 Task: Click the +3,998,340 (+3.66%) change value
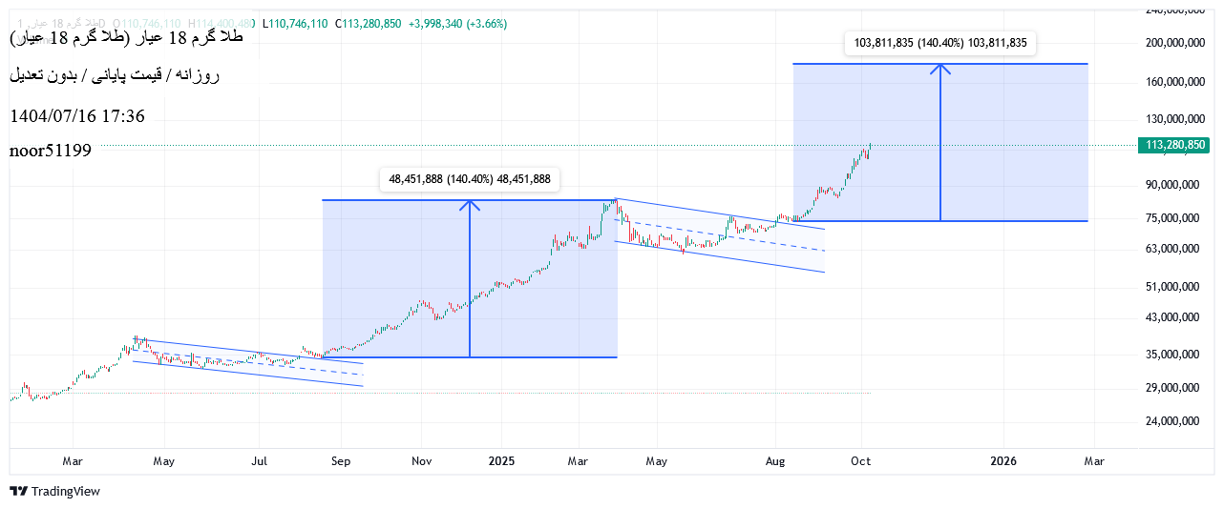(457, 24)
